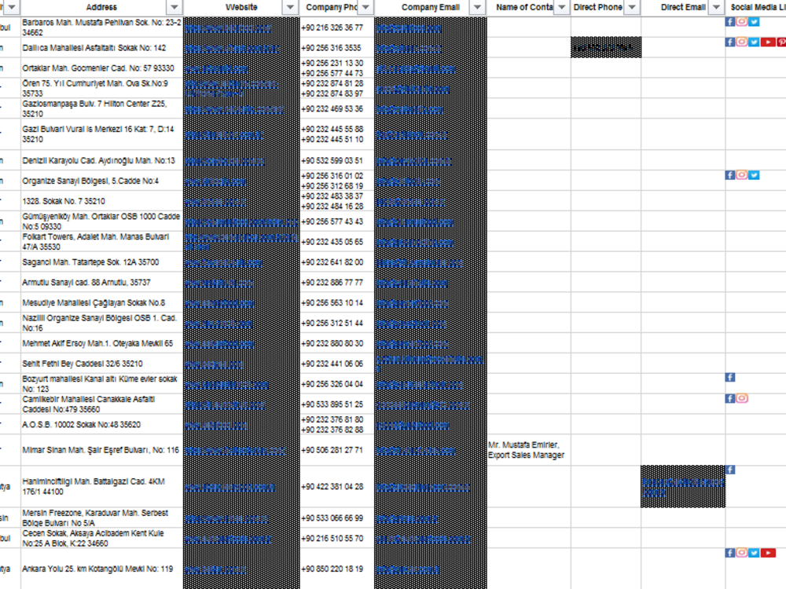Viewport: 786px width, 589px height.
Task: Open company email link in Armutlu Sanayi row
Action: click(412, 284)
